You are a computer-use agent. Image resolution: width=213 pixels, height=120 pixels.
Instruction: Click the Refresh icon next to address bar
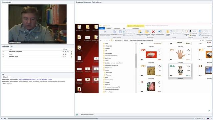coord(203,40)
